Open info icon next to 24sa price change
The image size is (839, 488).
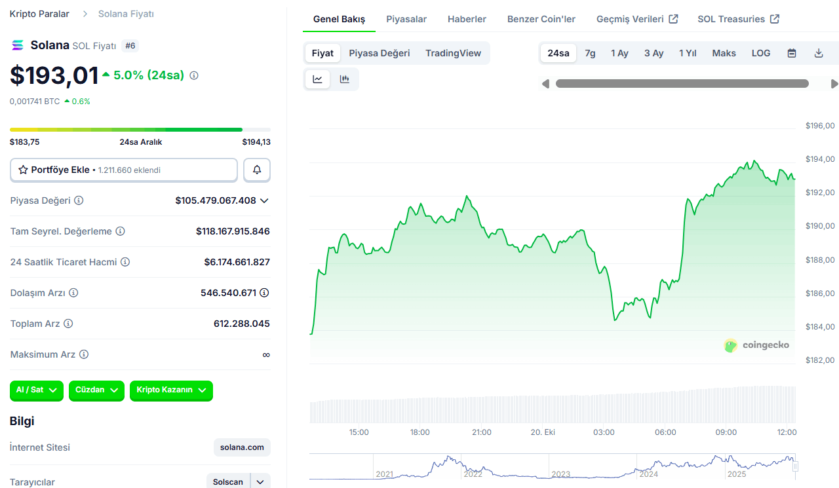pos(194,75)
